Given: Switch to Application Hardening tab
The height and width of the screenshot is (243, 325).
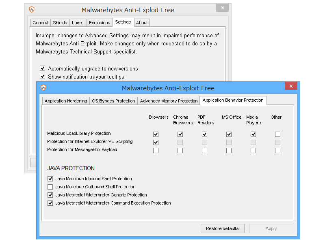Looking at the screenshot, I should pyautogui.click(x=66, y=101).
